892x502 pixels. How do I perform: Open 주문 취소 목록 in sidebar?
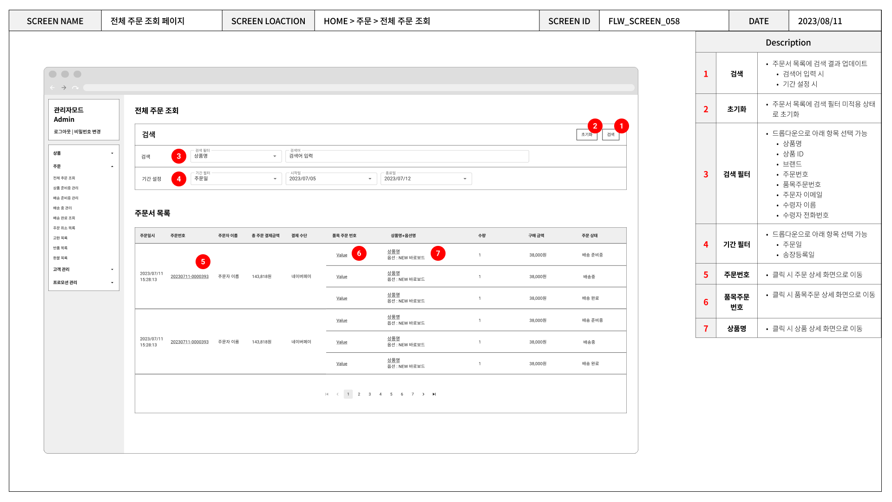point(64,228)
